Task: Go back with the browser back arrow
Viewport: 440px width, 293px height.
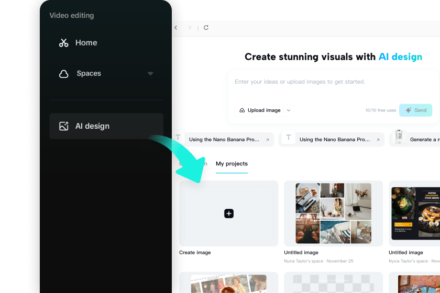Action: click(176, 28)
